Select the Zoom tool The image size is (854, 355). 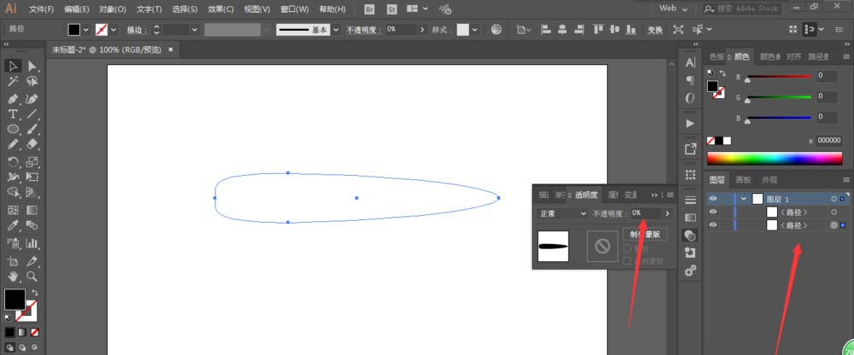click(32, 276)
